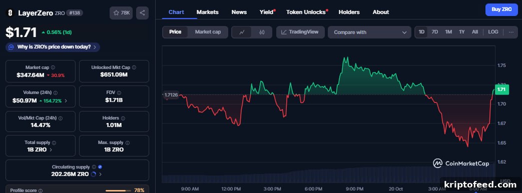The height and width of the screenshot is (193, 522).
Task: Switch to the Markets tab
Action: tap(207, 12)
